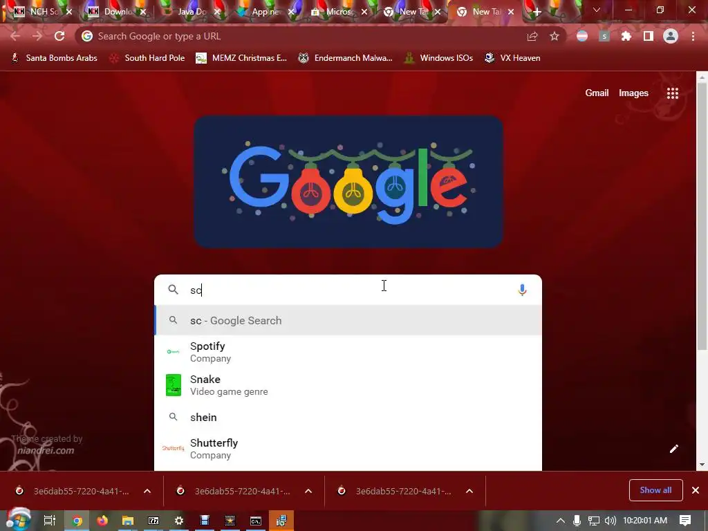Select the Shutterfly suggestion
The width and height of the screenshot is (708, 531).
348,448
